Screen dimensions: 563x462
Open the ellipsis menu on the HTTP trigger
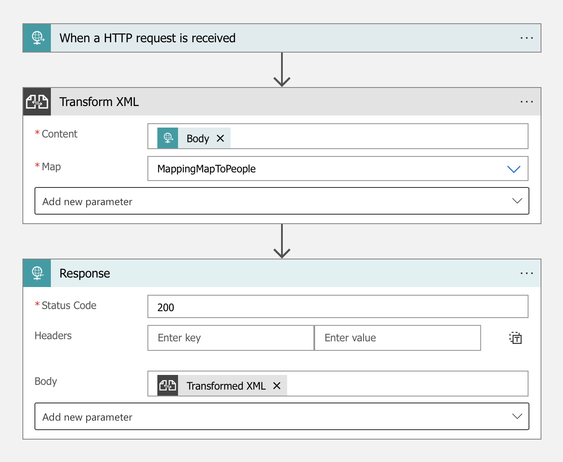coord(526,38)
